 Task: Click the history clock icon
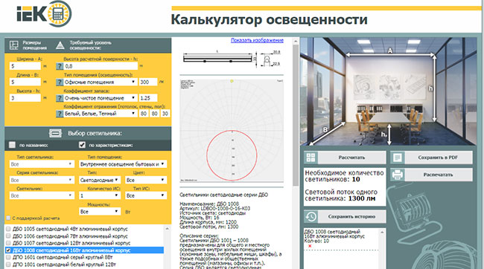point(311,217)
